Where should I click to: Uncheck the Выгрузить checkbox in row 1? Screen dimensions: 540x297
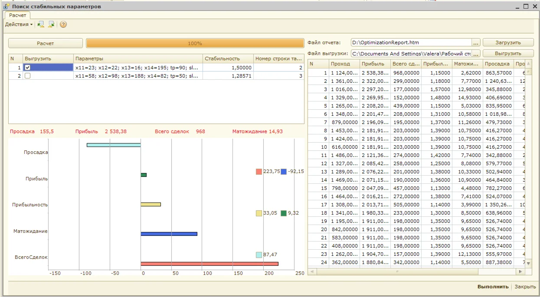pyautogui.click(x=28, y=67)
